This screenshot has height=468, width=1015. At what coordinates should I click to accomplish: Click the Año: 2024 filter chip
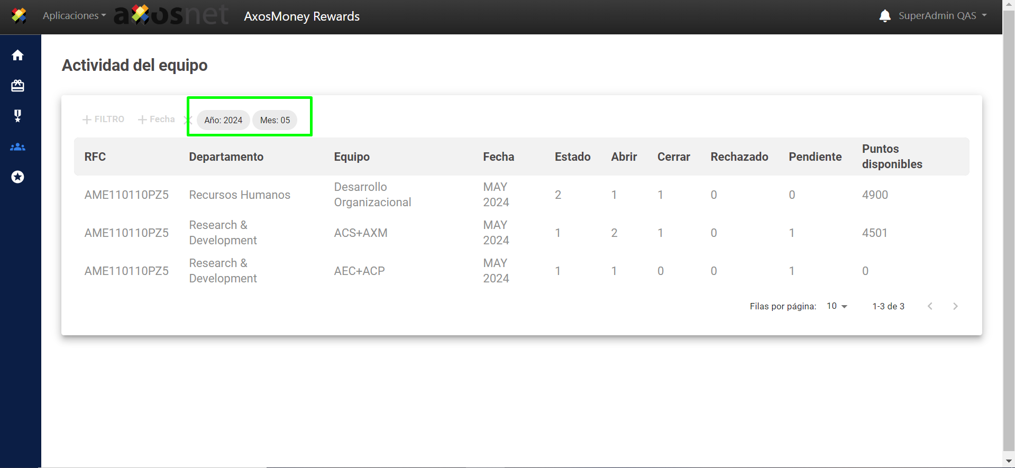223,120
